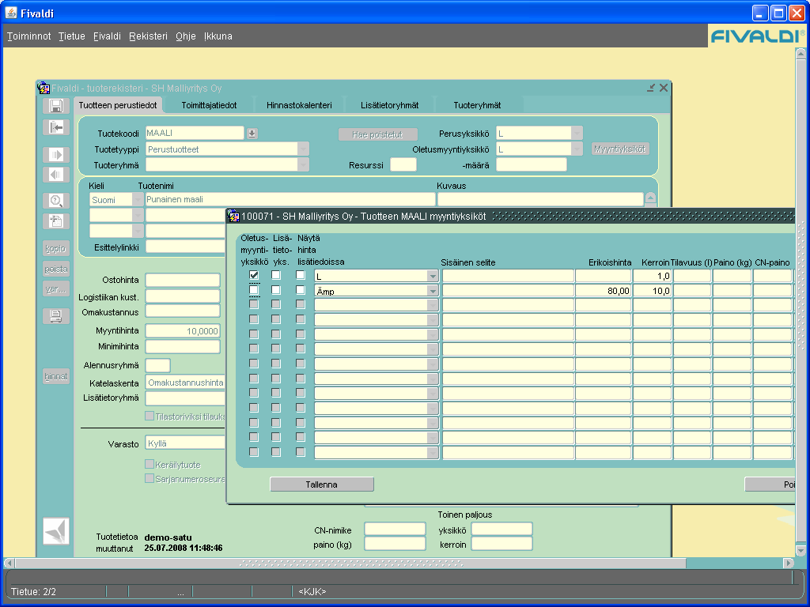
Task: Open the Toiminnot menu
Action: point(29,36)
